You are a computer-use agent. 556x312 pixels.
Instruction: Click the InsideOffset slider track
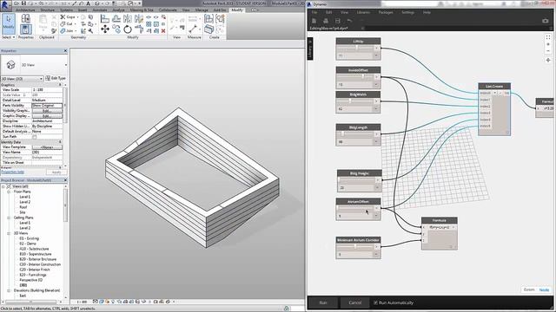355,76
